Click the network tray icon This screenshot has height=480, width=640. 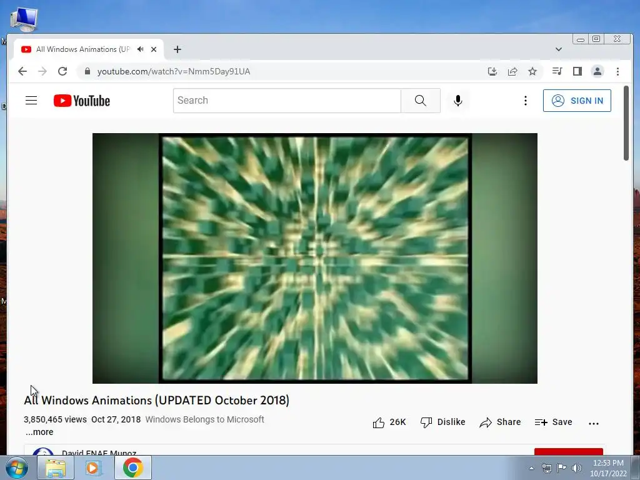coord(546,468)
